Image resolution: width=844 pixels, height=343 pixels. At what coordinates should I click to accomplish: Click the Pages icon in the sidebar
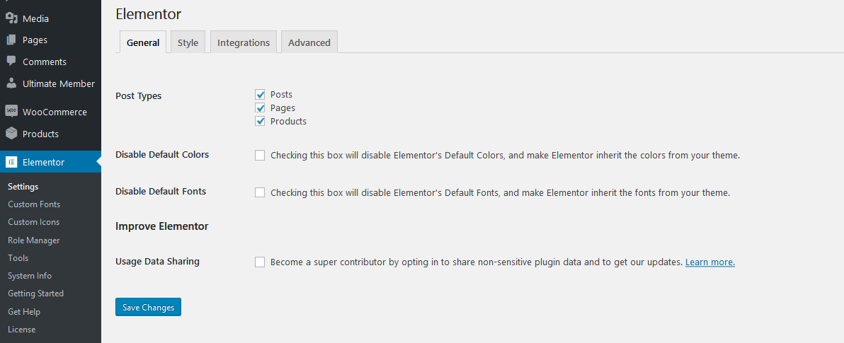point(11,40)
